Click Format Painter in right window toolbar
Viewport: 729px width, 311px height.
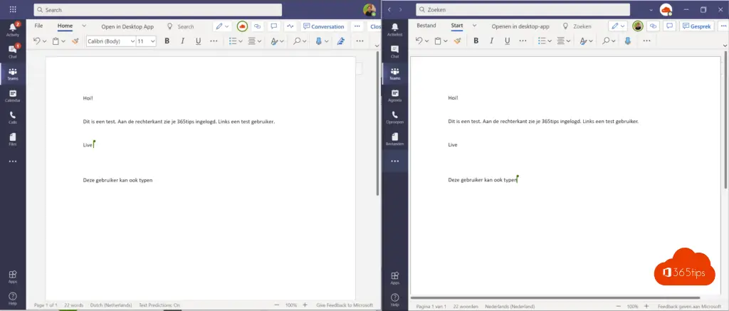click(457, 41)
